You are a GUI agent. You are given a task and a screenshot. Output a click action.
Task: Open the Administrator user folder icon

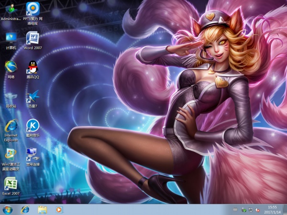pyautogui.click(x=11, y=10)
